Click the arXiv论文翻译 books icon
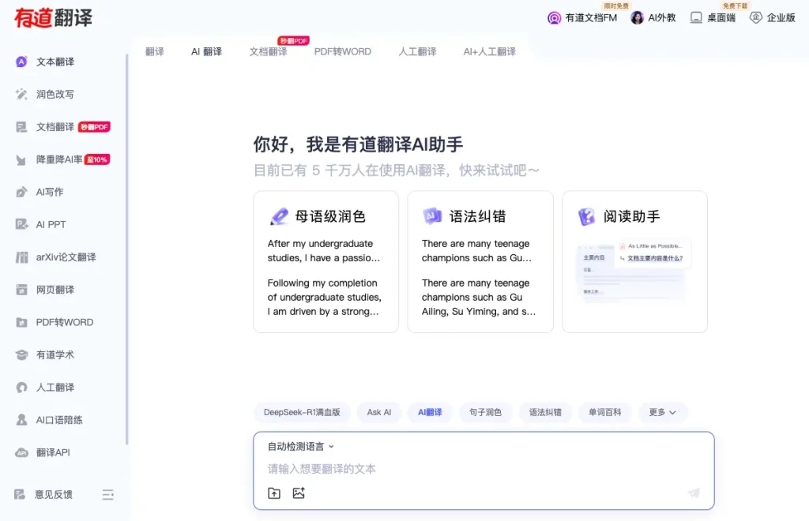The height and width of the screenshot is (521, 809). pos(21,257)
